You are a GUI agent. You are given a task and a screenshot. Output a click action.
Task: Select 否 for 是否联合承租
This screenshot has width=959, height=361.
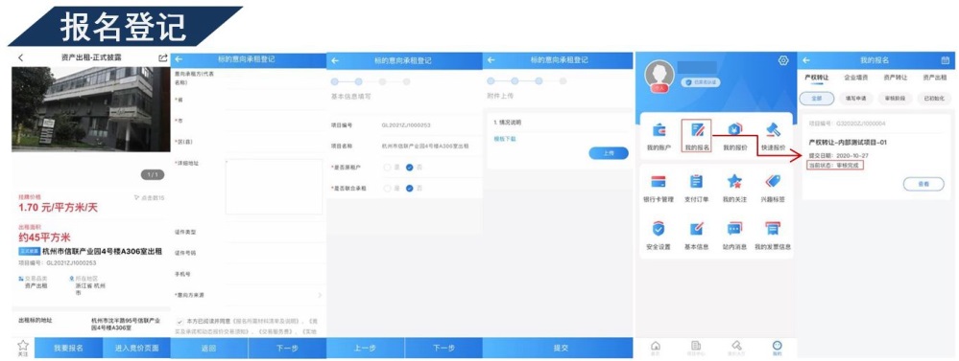(410, 189)
